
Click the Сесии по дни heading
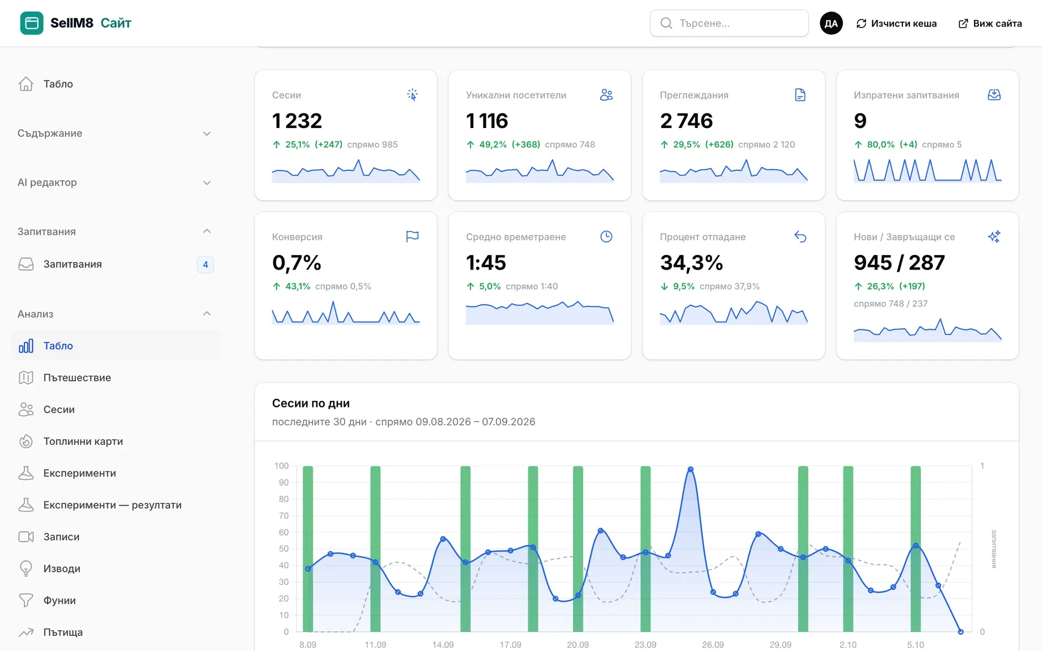tap(311, 404)
